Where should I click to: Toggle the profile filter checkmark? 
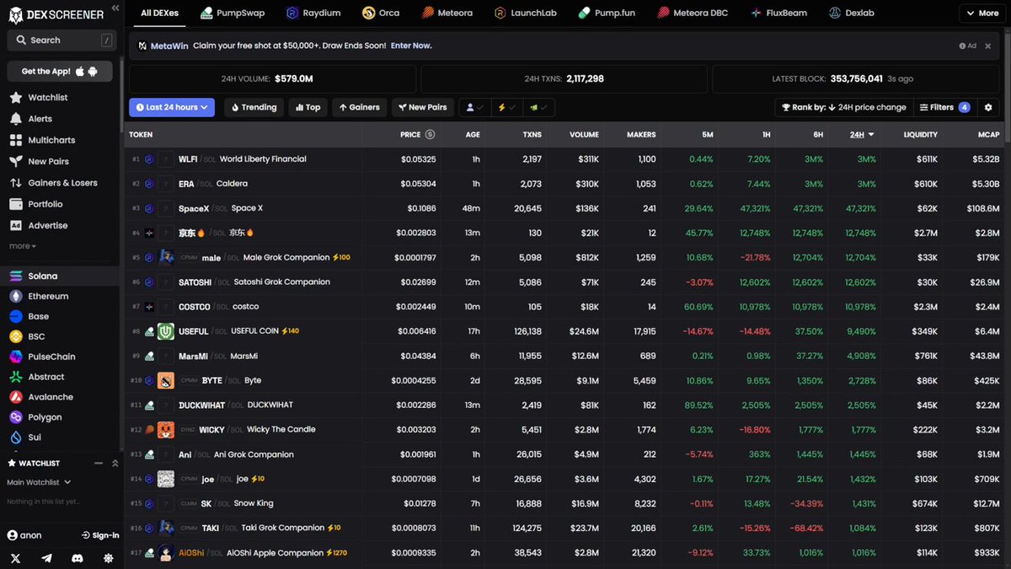474,107
